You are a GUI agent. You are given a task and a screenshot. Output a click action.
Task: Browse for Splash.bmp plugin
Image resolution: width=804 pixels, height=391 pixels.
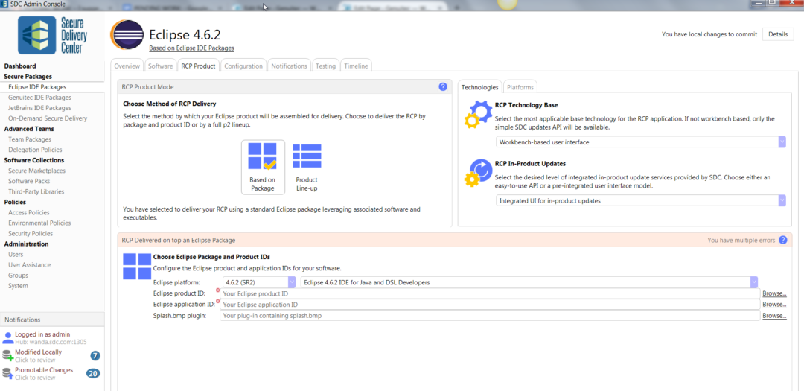click(774, 316)
